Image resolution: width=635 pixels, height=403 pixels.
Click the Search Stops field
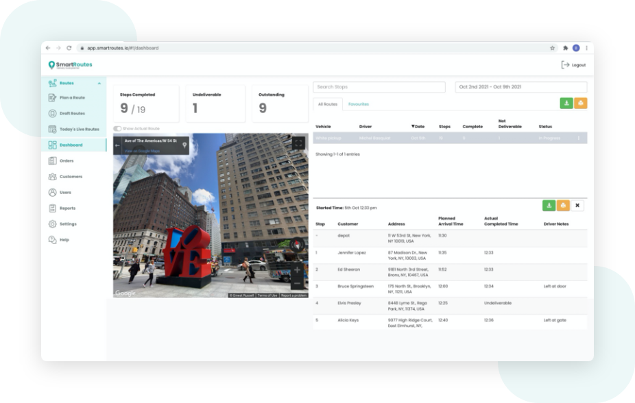379,87
